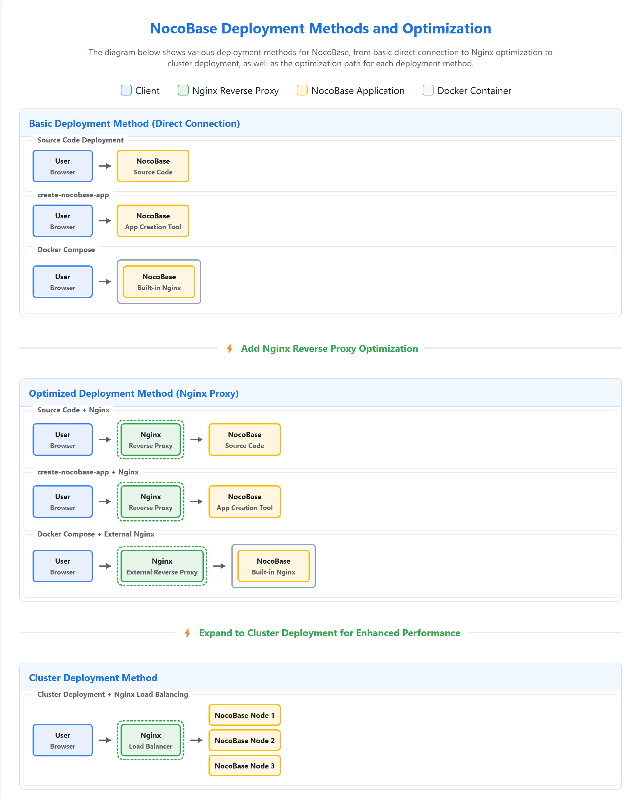Click the yellow NocoBase Application legend swatch

(302, 90)
